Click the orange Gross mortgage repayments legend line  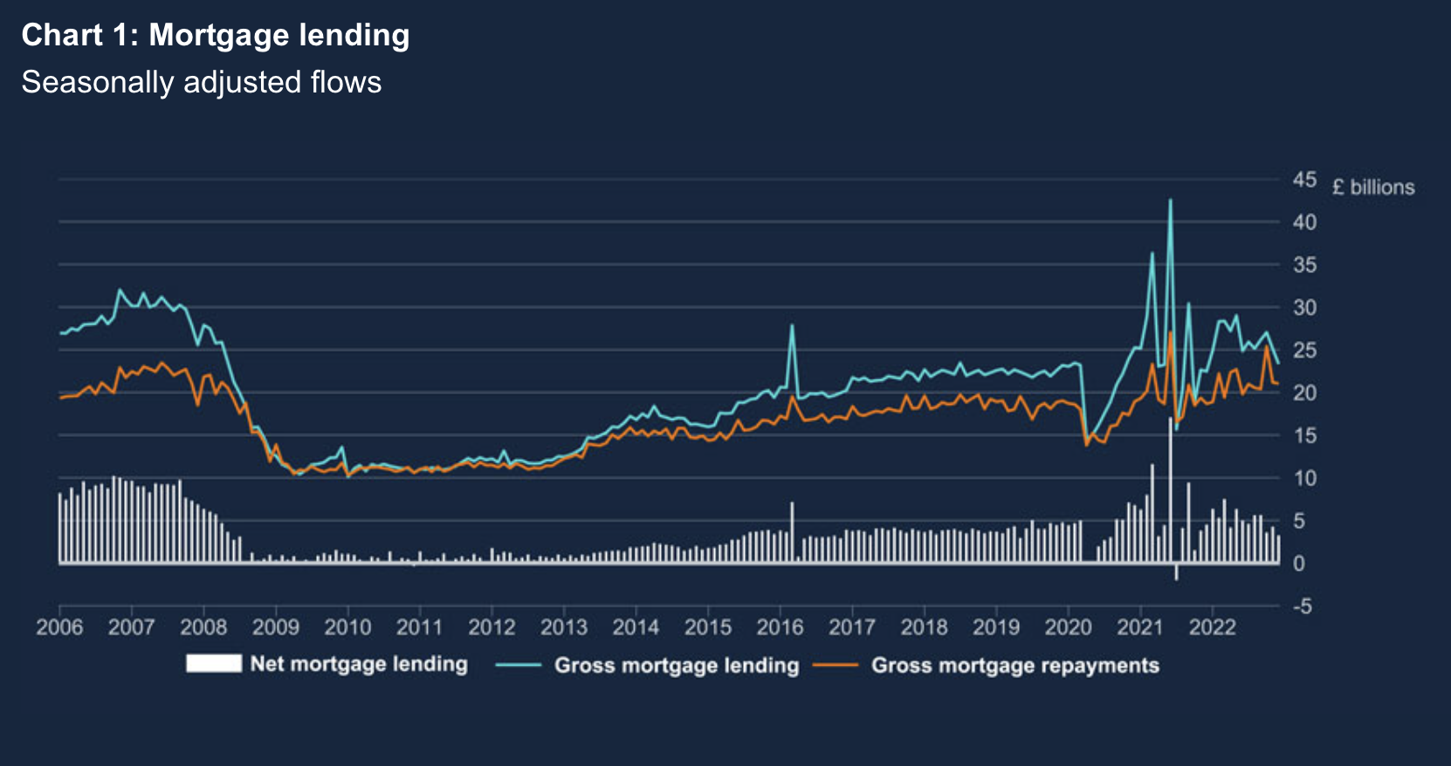click(x=836, y=666)
